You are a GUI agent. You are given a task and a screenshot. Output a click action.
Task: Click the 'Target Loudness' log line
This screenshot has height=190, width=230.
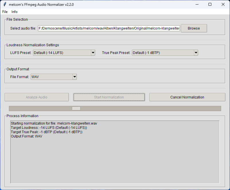[49, 127]
